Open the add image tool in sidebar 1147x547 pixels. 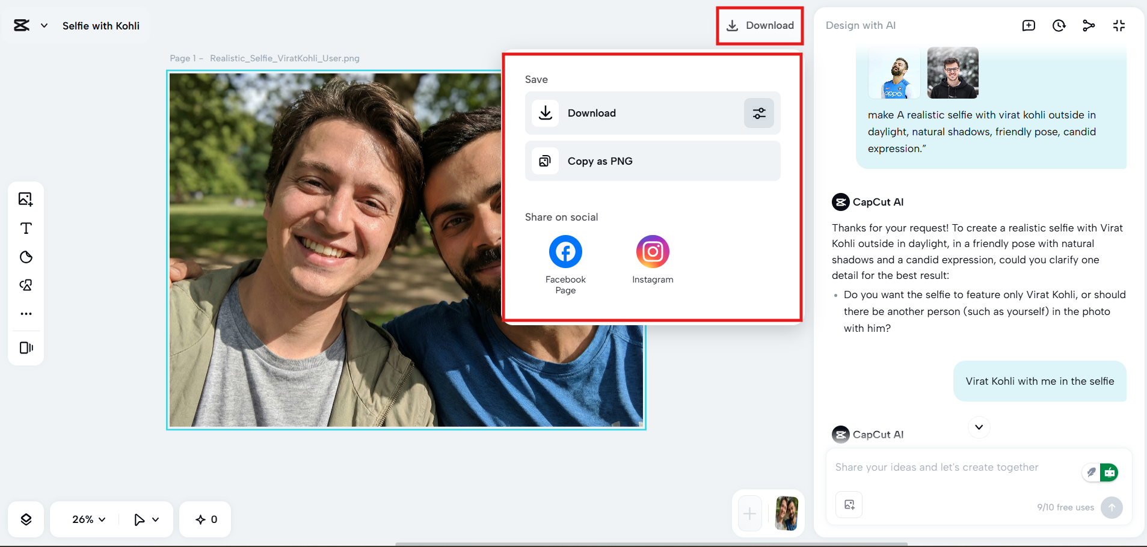coord(26,199)
